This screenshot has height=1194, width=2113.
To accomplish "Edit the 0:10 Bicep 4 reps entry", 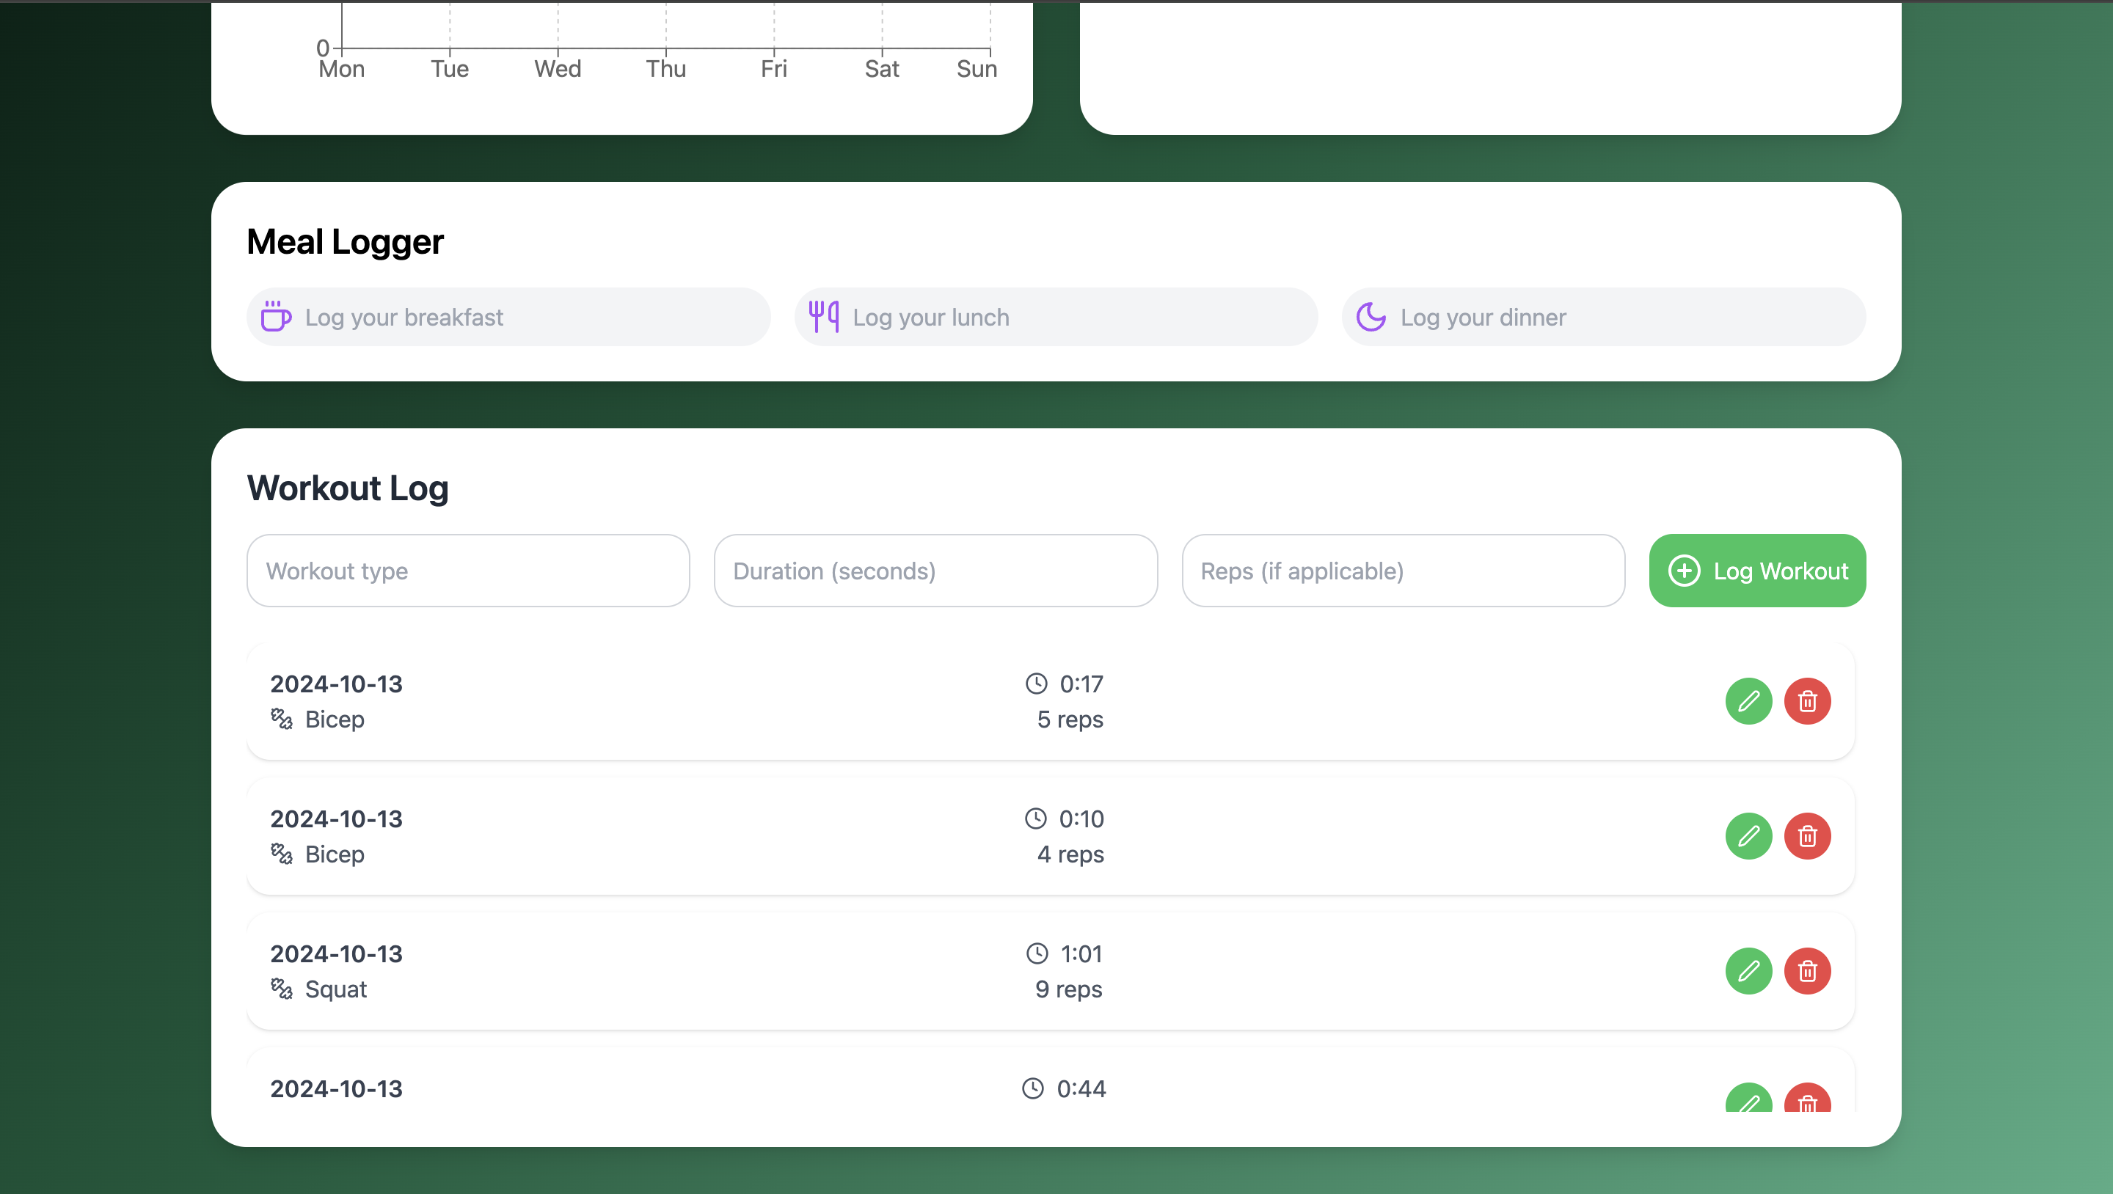I will pos(1748,835).
